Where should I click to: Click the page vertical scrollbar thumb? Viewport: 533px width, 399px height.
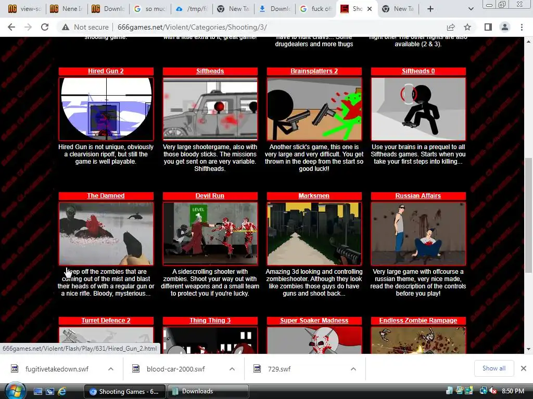[528, 215]
